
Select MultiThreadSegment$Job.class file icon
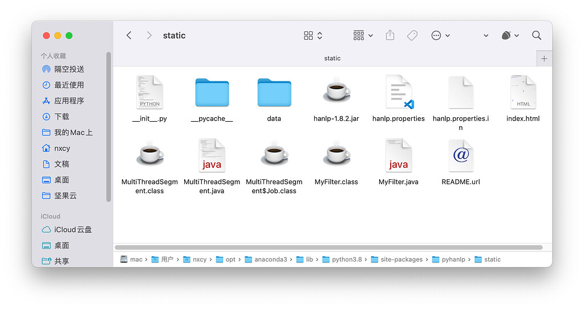274,154
